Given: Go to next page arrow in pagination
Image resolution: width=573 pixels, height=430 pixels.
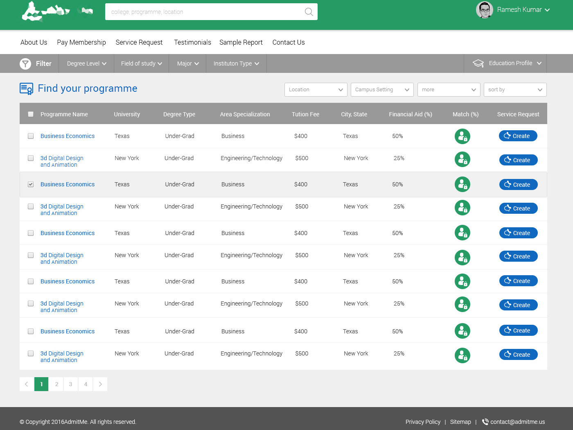Looking at the screenshot, I should pos(100,384).
